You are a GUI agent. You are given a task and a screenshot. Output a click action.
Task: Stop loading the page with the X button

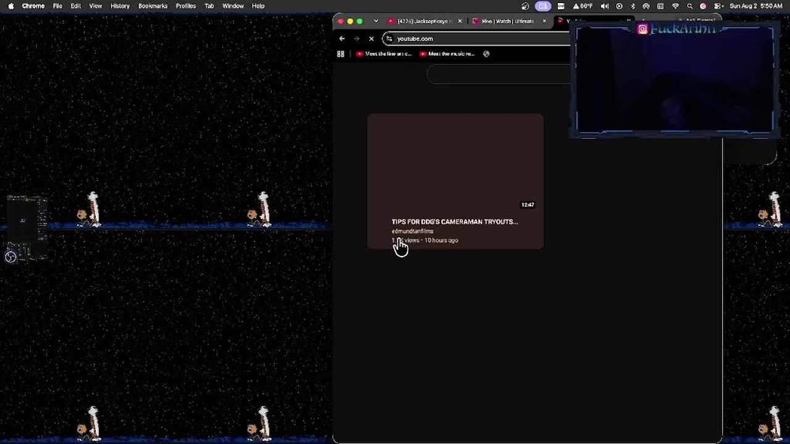tap(371, 39)
